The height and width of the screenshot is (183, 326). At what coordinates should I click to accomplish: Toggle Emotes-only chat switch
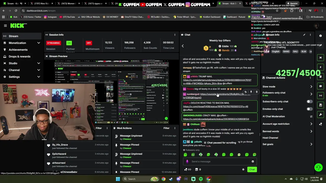click(309, 109)
